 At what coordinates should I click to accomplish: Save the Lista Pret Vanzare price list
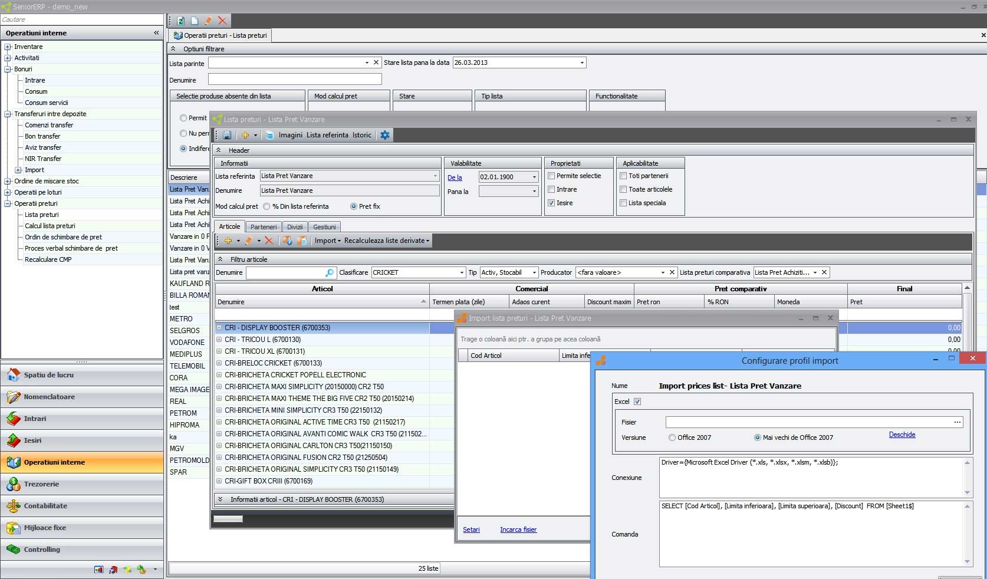(x=227, y=135)
